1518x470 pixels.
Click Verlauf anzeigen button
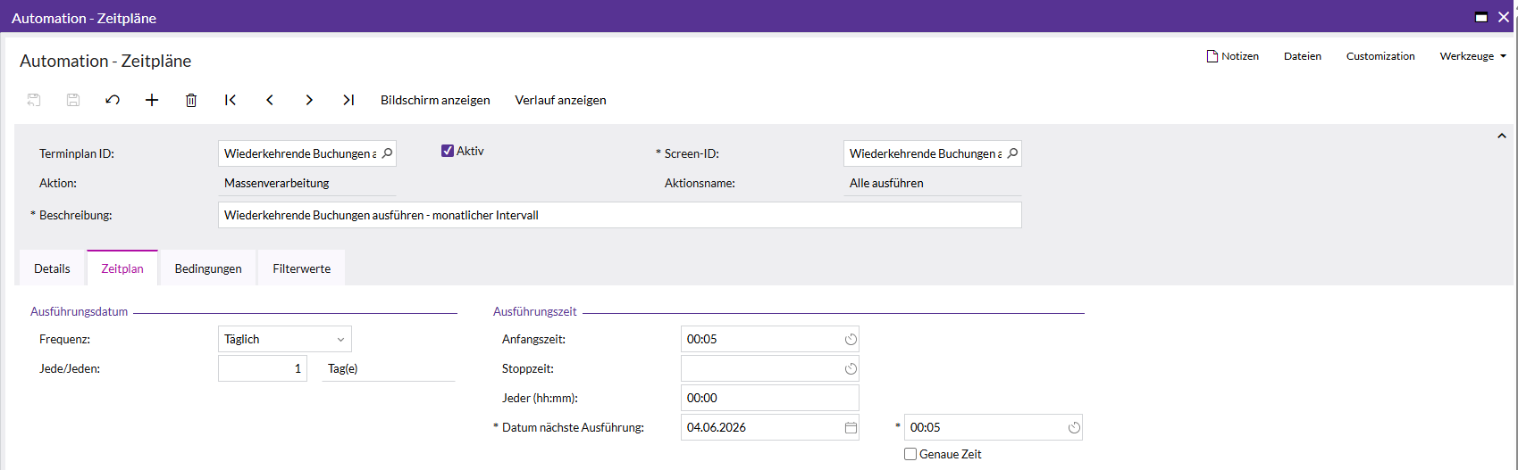click(x=560, y=100)
